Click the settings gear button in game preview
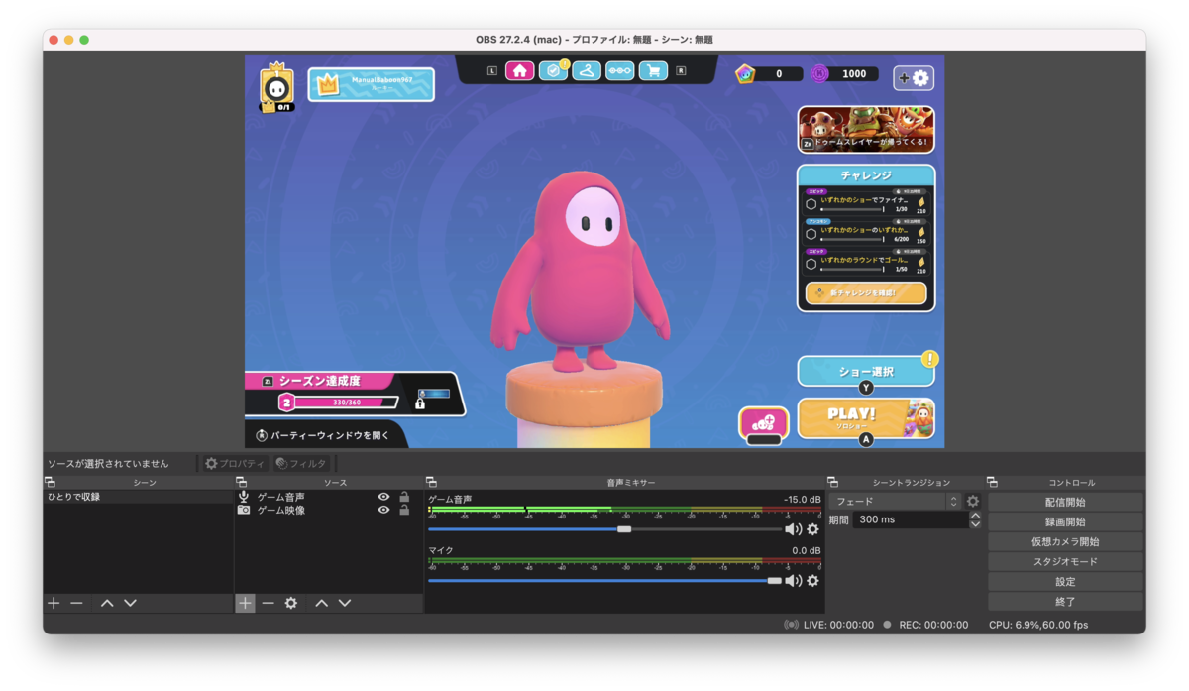 914,77
